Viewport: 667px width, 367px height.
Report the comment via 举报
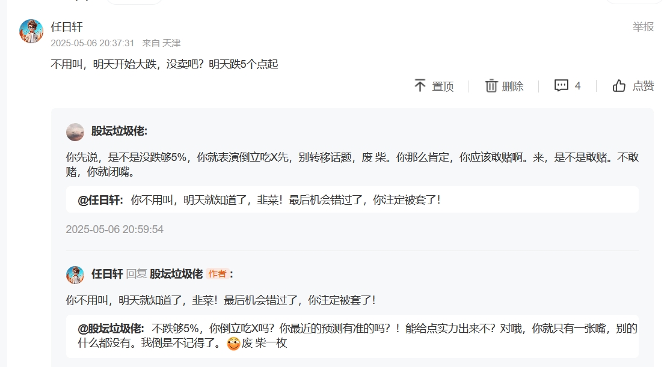click(643, 27)
